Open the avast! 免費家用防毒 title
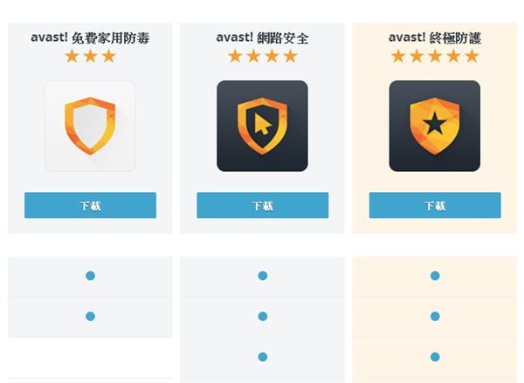This screenshot has width=524, height=383. click(x=90, y=38)
